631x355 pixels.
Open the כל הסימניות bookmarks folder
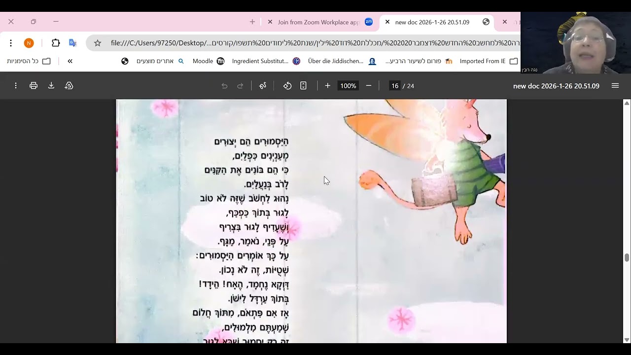tap(29, 61)
